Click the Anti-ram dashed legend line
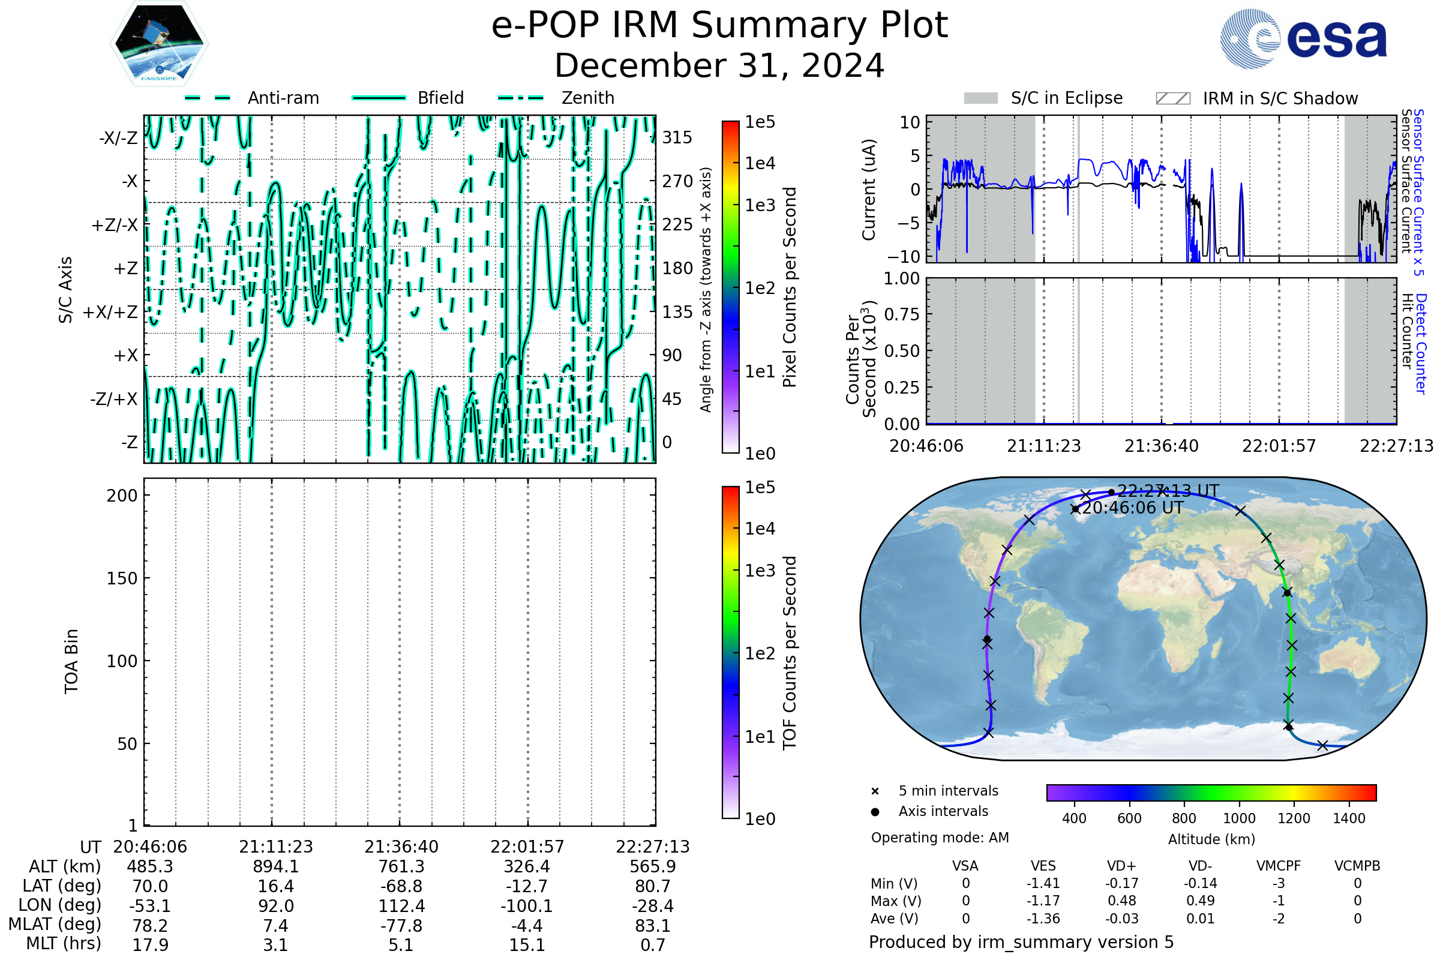1440x960 pixels. pyautogui.click(x=208, y=98)
